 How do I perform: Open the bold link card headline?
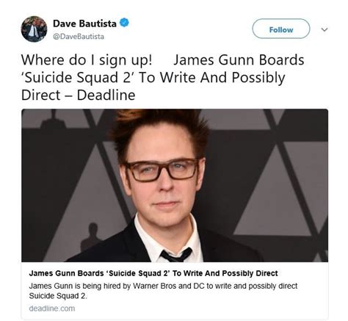pyautogui.click(x=153, y=273)
